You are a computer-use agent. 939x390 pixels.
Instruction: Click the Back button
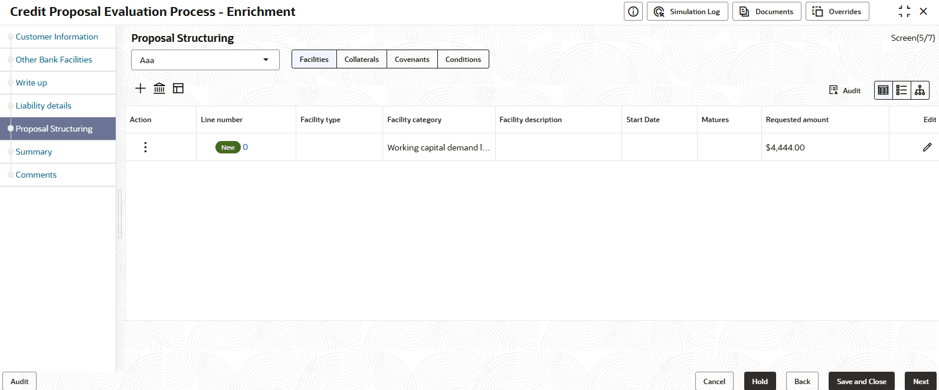(802, 381)
